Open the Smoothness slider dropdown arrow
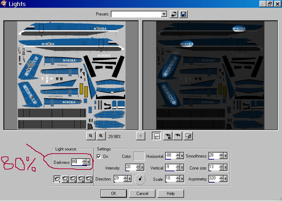Viewport: 282px width, 202px height. (225, 156)
